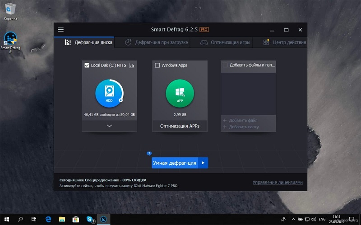This screenshot has height=225, width=361.
Task: Uncheck Local Disk (C:) NTFS checkbox
Action: click(x=87, y=65)
